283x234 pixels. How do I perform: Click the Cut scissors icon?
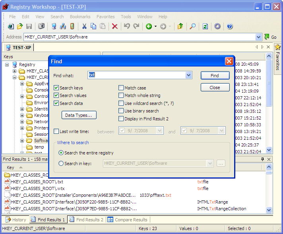84,27
